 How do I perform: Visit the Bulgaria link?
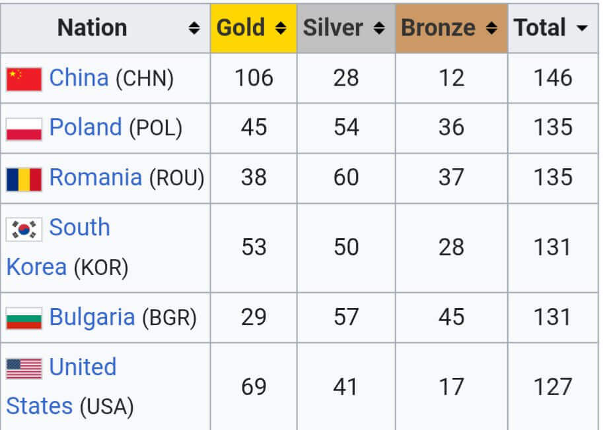coord(92,317)
